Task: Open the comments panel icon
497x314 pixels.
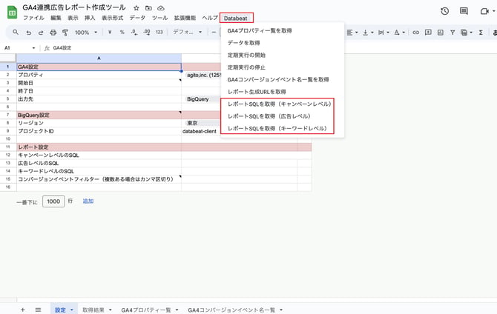Action: pos(464,11)
